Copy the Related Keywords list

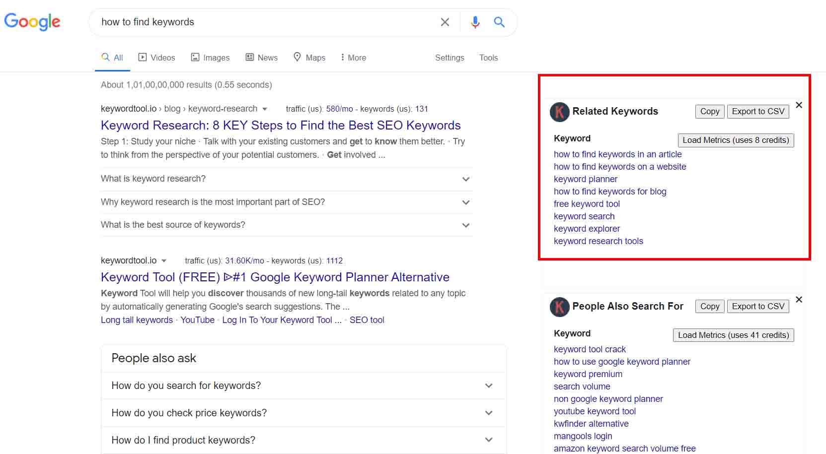click(x=710, y=112)
